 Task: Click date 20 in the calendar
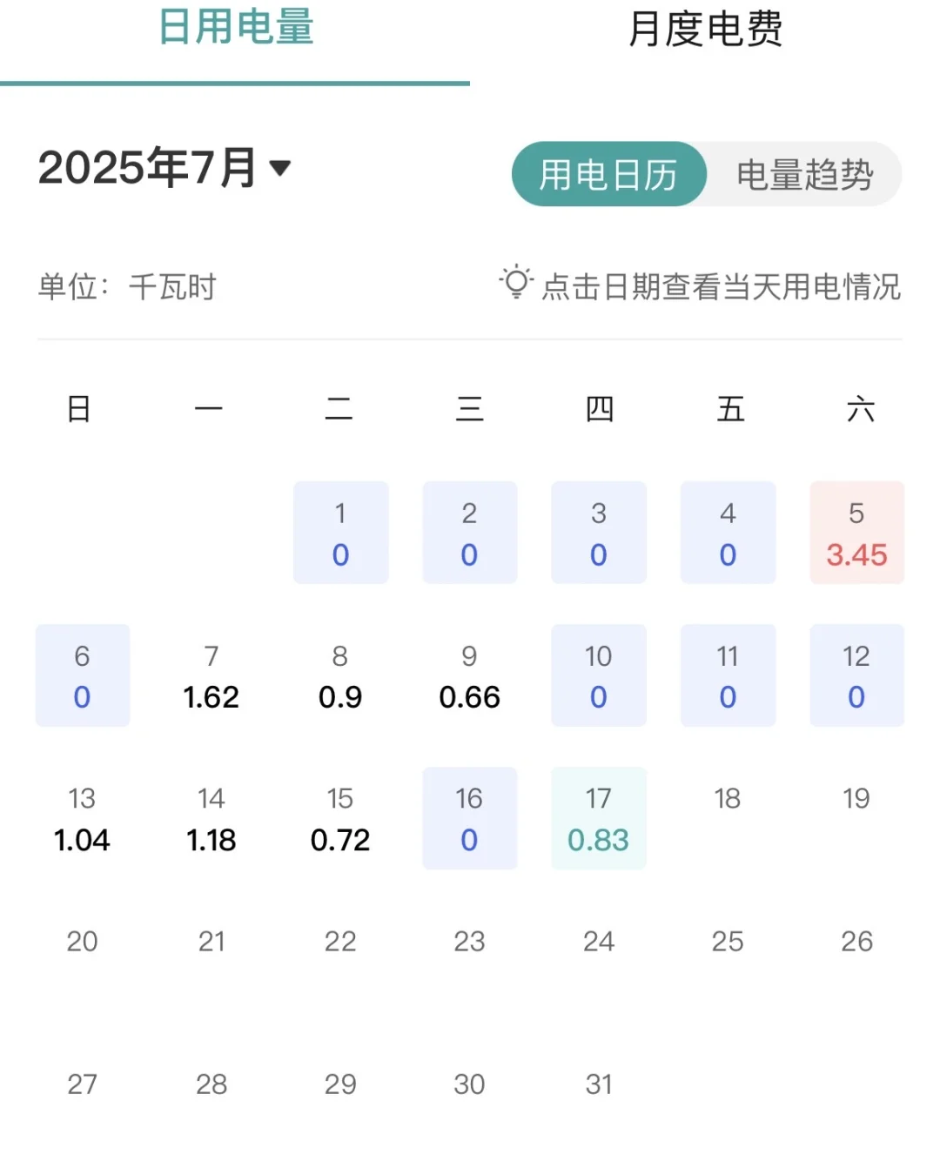point(83,941)
